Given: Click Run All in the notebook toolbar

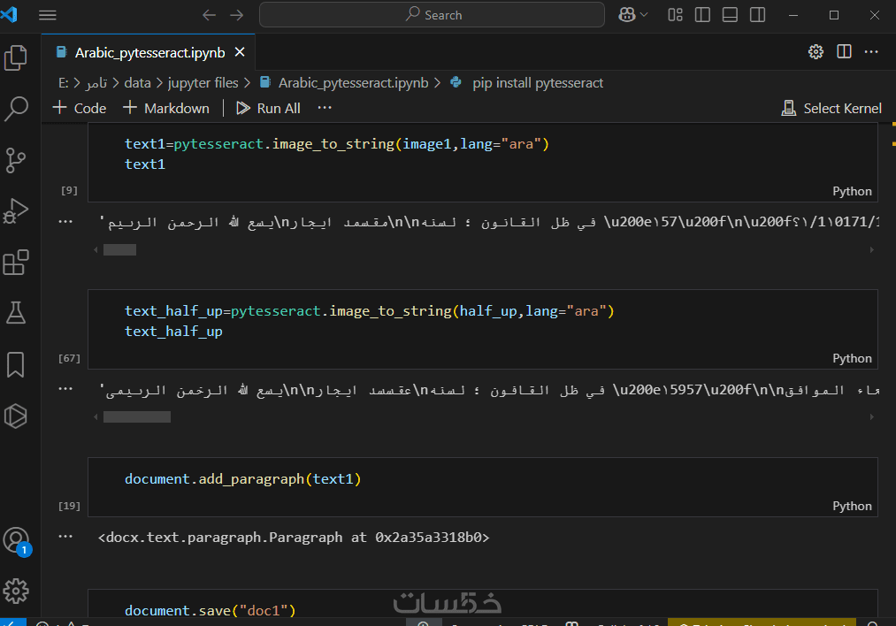Looking at the screenshot, I should [x=269, y=108].
